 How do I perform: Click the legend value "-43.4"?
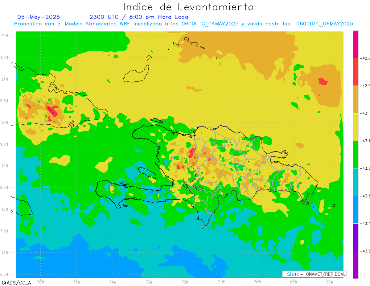(365, 223)
